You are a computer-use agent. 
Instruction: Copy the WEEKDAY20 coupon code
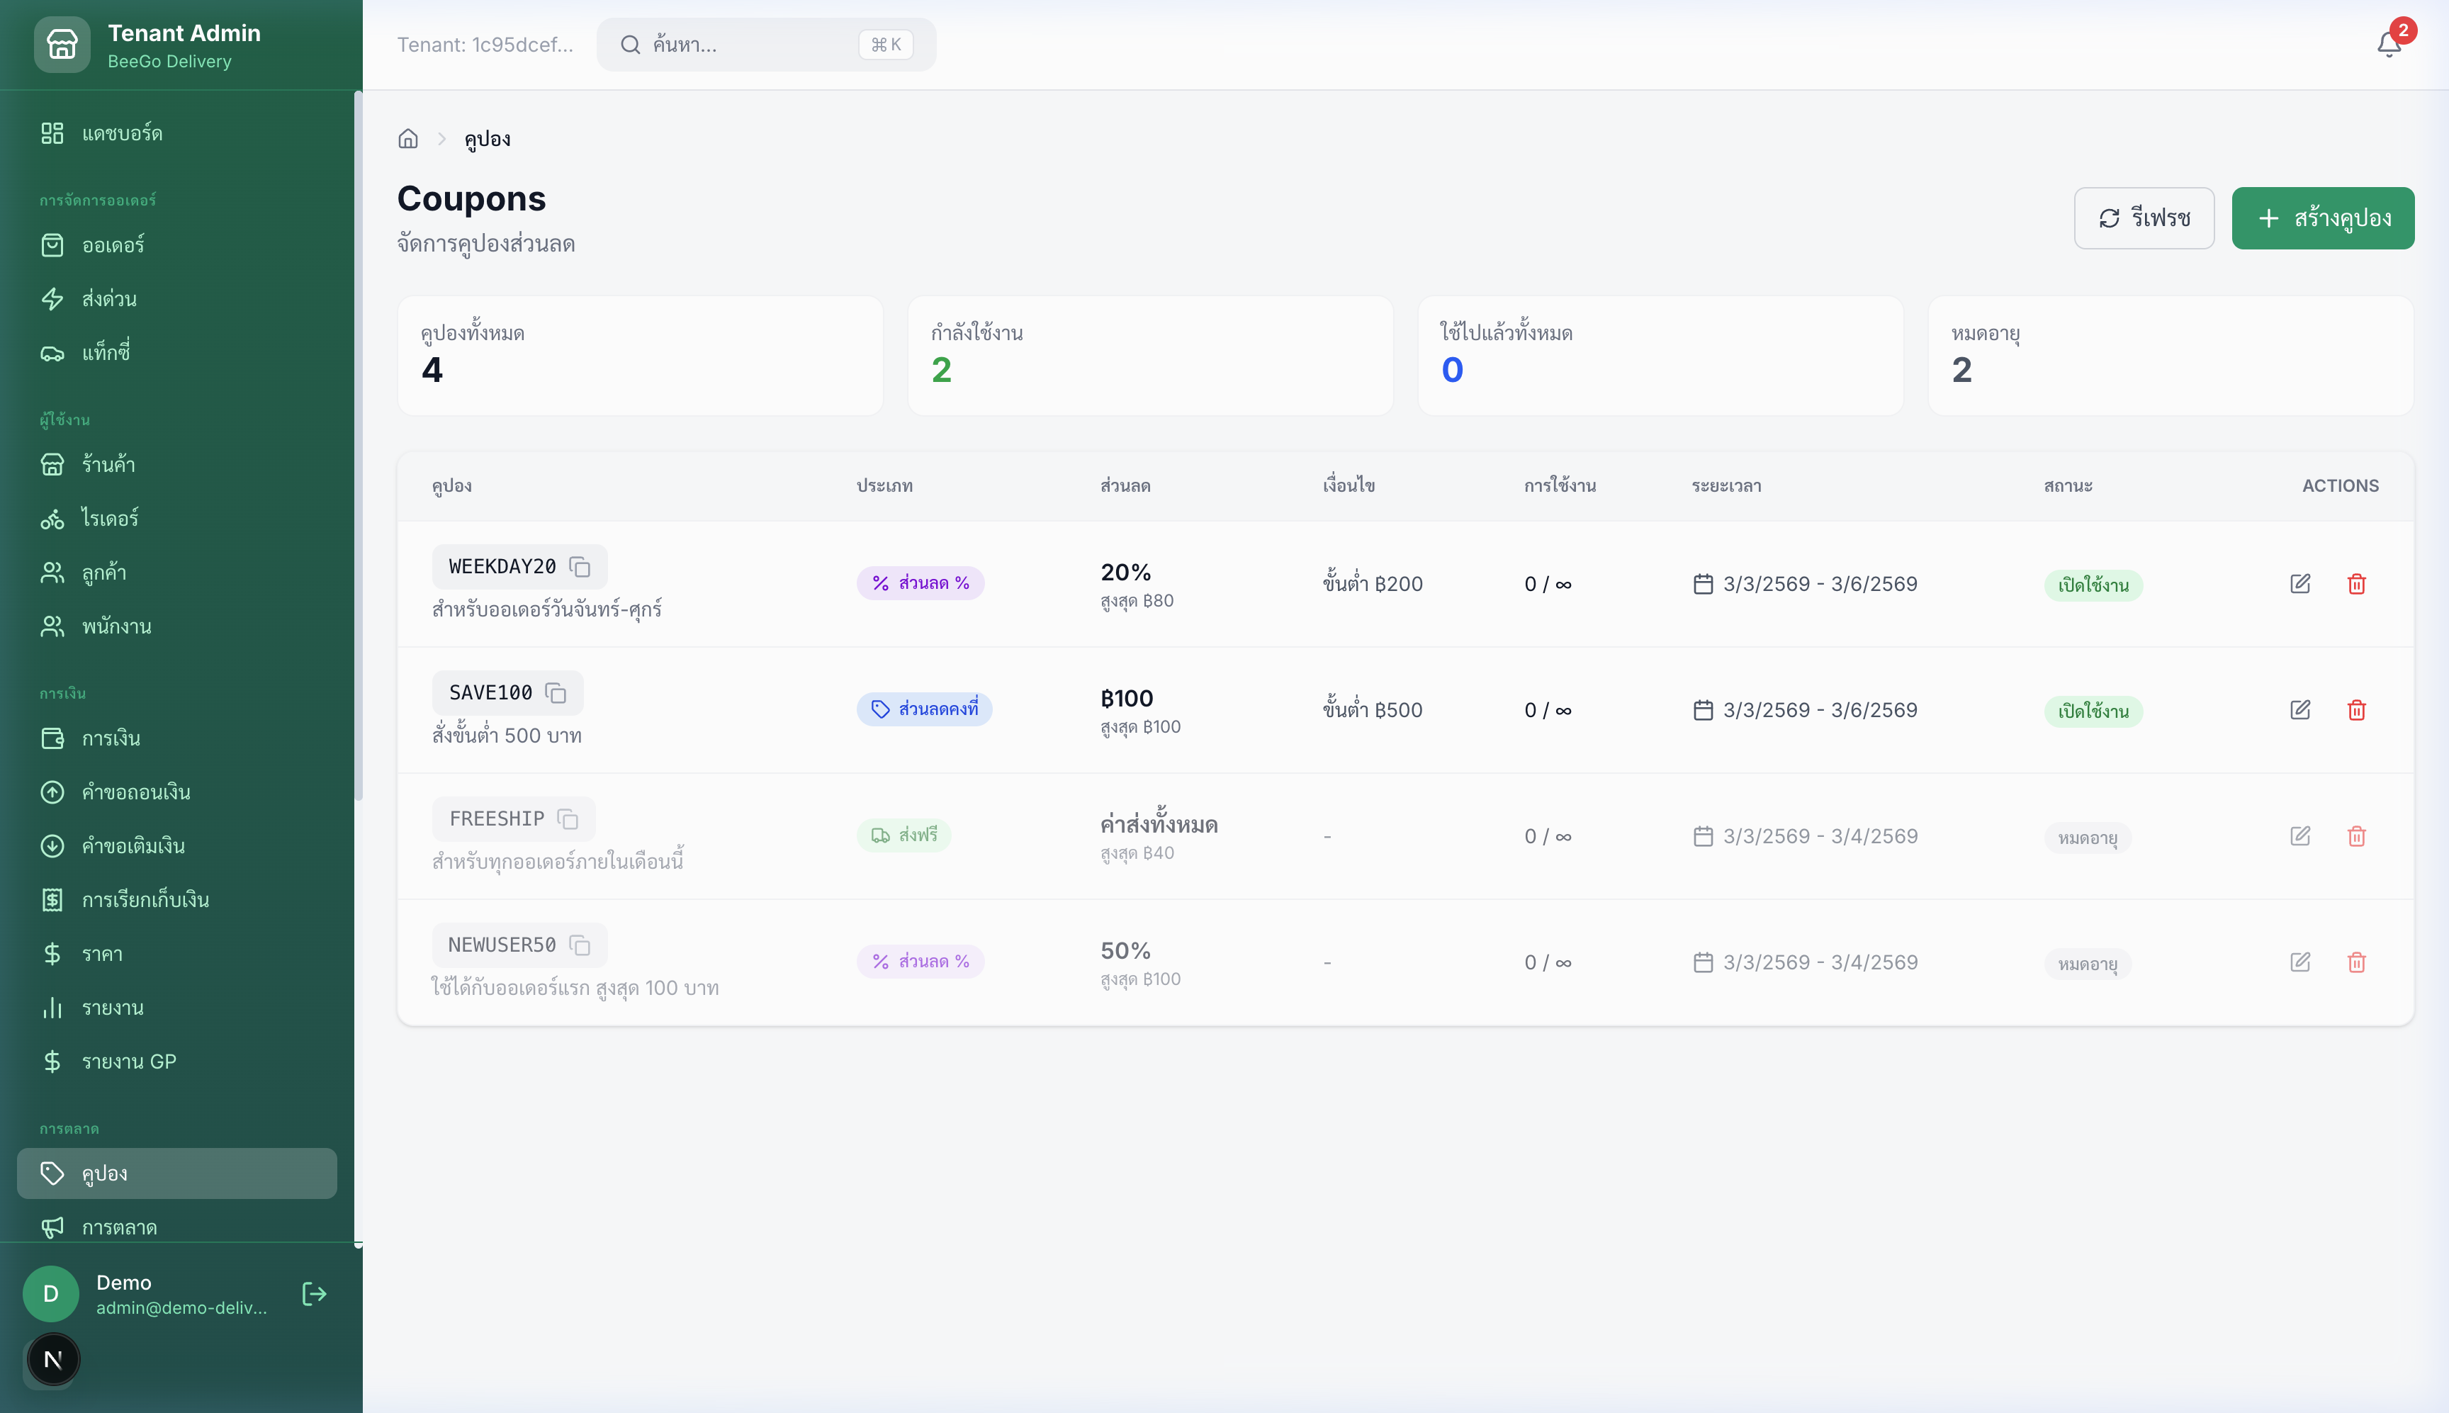579,567
